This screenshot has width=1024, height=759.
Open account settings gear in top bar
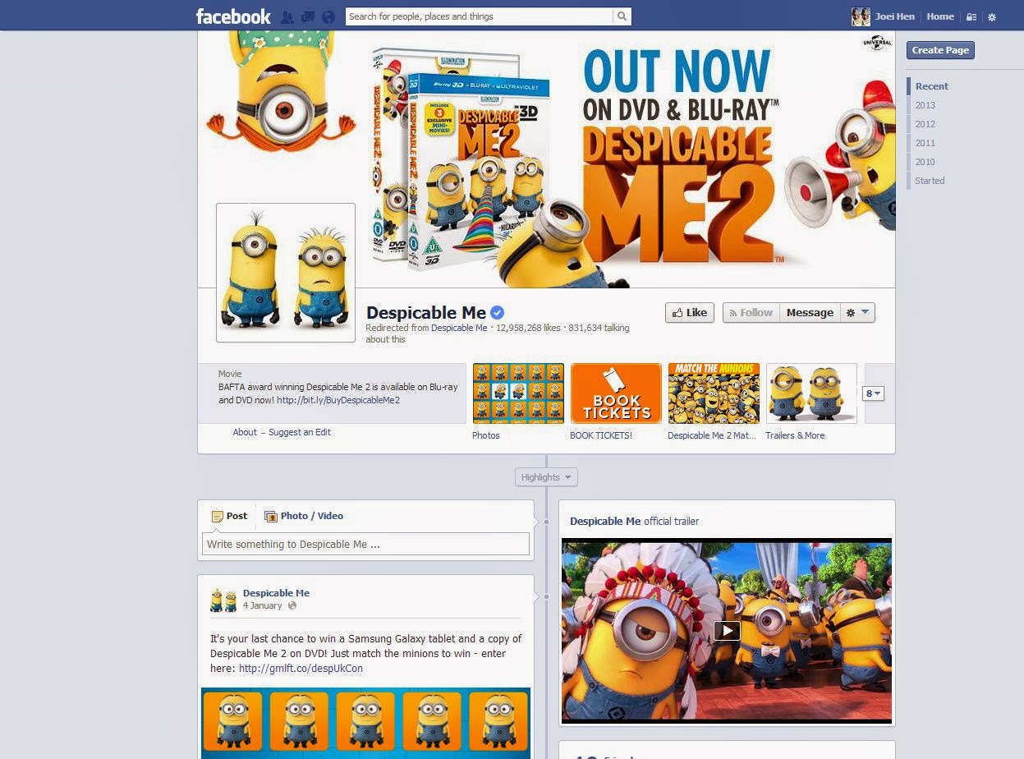(x=992, y=16)
